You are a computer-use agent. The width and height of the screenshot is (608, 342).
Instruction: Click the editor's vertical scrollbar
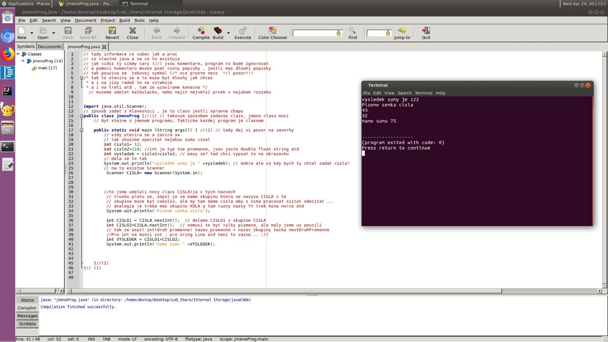[x=604, y=169]
